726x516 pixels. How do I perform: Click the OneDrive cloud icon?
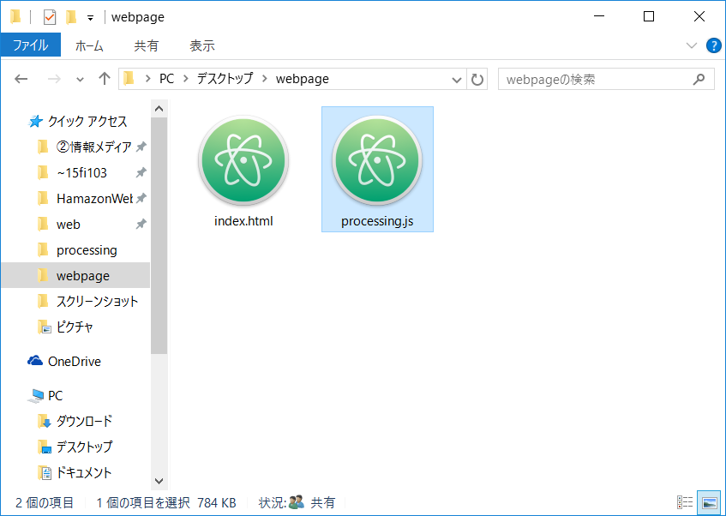[35, 360]
